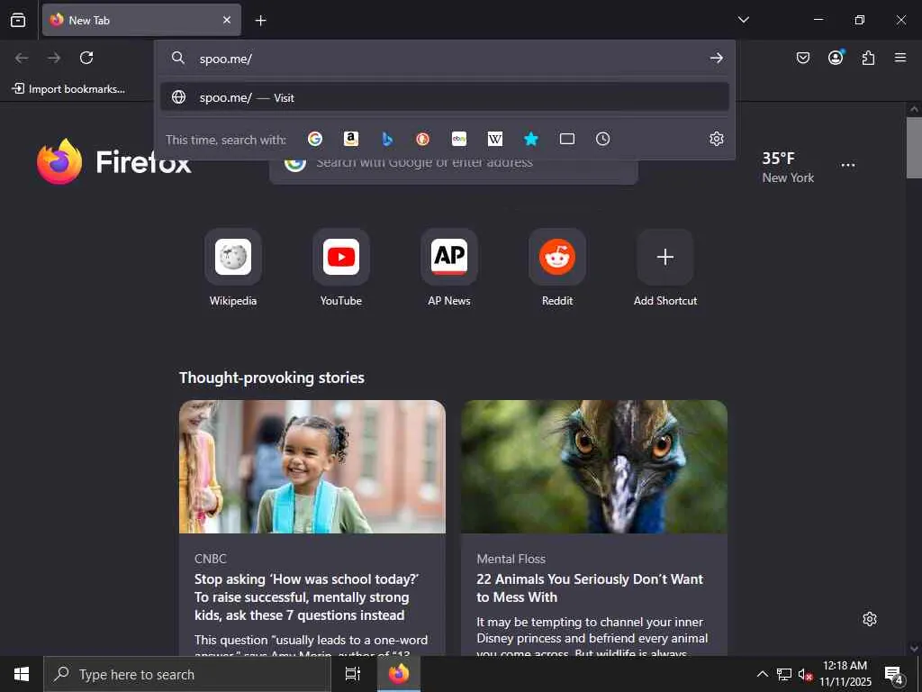Search this time with DuckDuckGo
Screen dimensions: 922x692
[423, 139]
